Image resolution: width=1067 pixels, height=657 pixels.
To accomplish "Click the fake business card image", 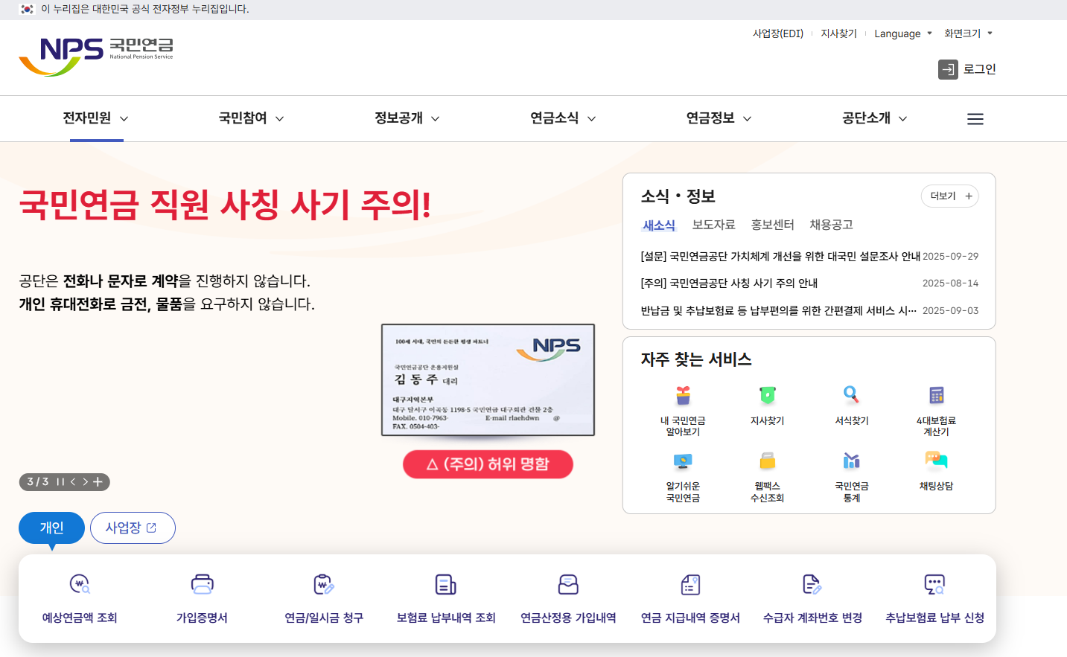I will 488,379.
